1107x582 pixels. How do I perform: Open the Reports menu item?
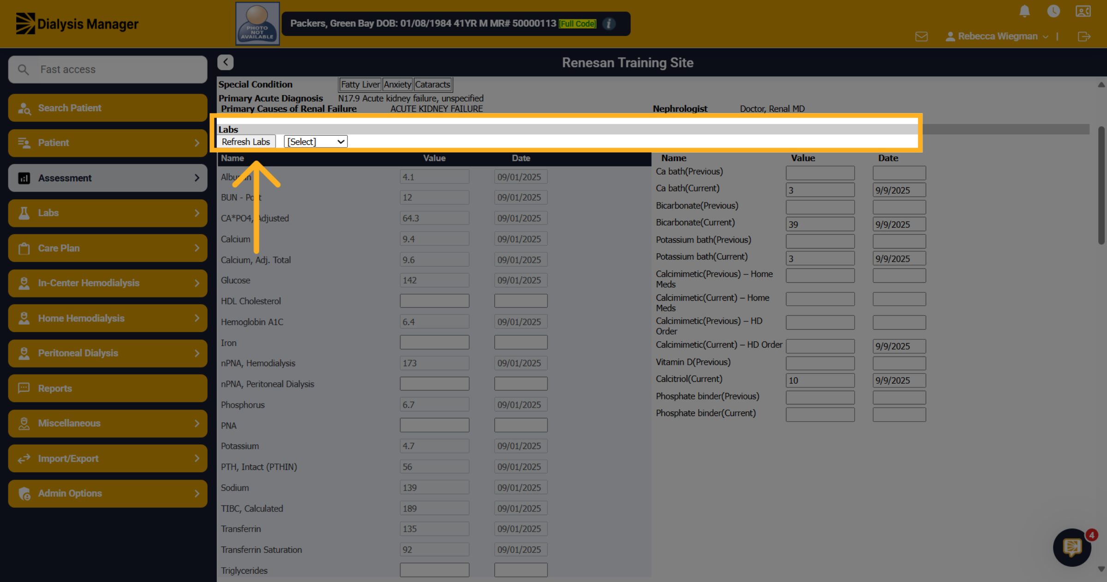coord(107,388)
